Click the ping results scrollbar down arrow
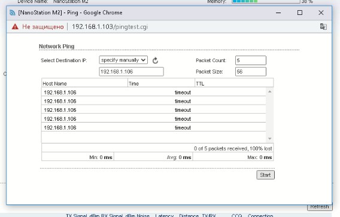This screenshot has width=340, height=217. click(270, 138)
